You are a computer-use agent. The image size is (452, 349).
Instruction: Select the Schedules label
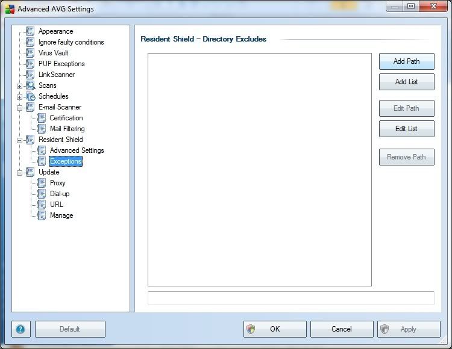[53, 96]
